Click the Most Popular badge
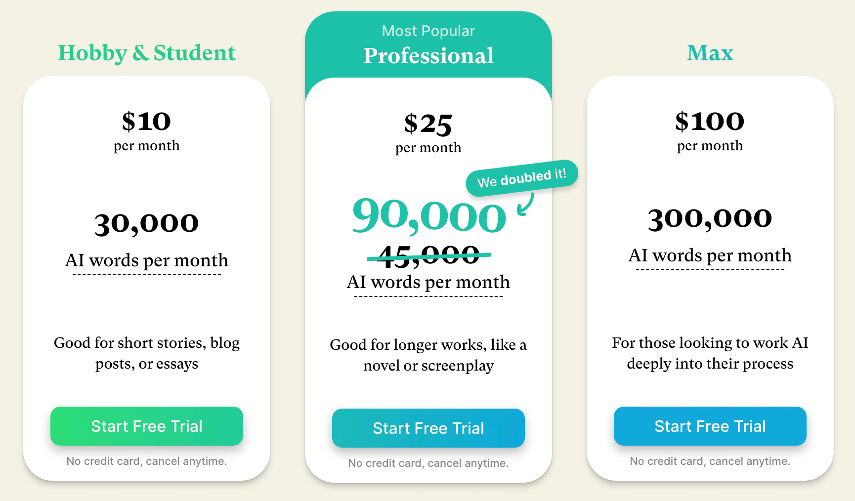The width and height of the screenshot is (855, 501). point(428,31)
